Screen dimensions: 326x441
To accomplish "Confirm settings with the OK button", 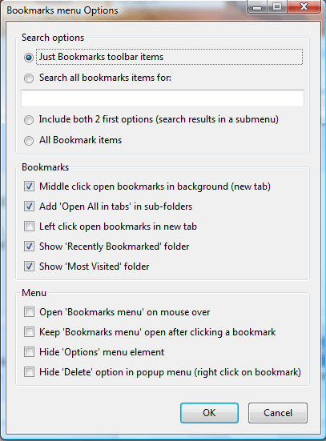I will point(209,413).
